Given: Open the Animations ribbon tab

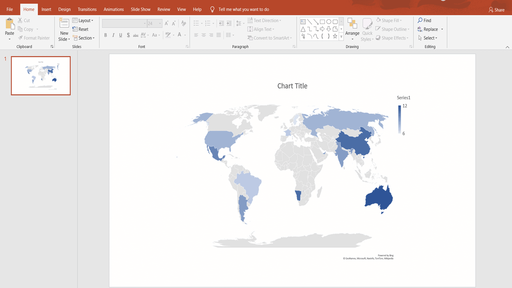Looking at the screenshot, I should 114,9.
